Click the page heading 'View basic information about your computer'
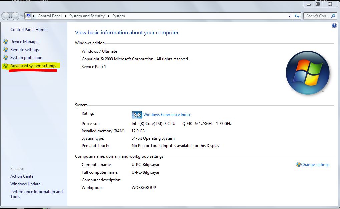Image resolution: width=340 pixels, height=209 pixels. pos(127,32)
